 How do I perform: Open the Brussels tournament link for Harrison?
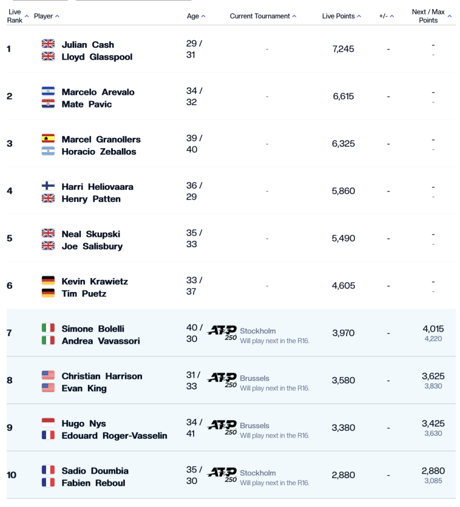(x=255, y=378)
